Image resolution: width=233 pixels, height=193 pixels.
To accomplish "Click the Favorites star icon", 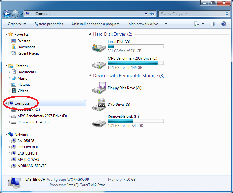I will coord(10,34).
